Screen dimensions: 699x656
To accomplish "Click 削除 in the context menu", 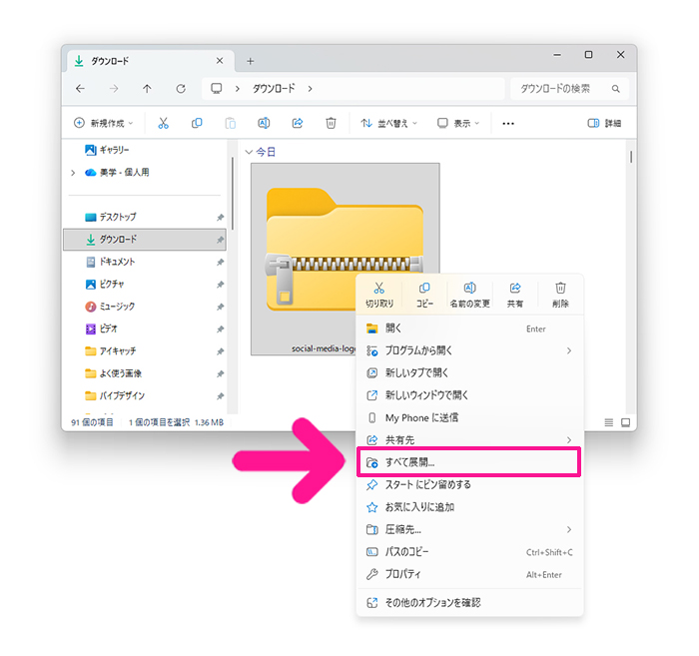I will [560, 295].
